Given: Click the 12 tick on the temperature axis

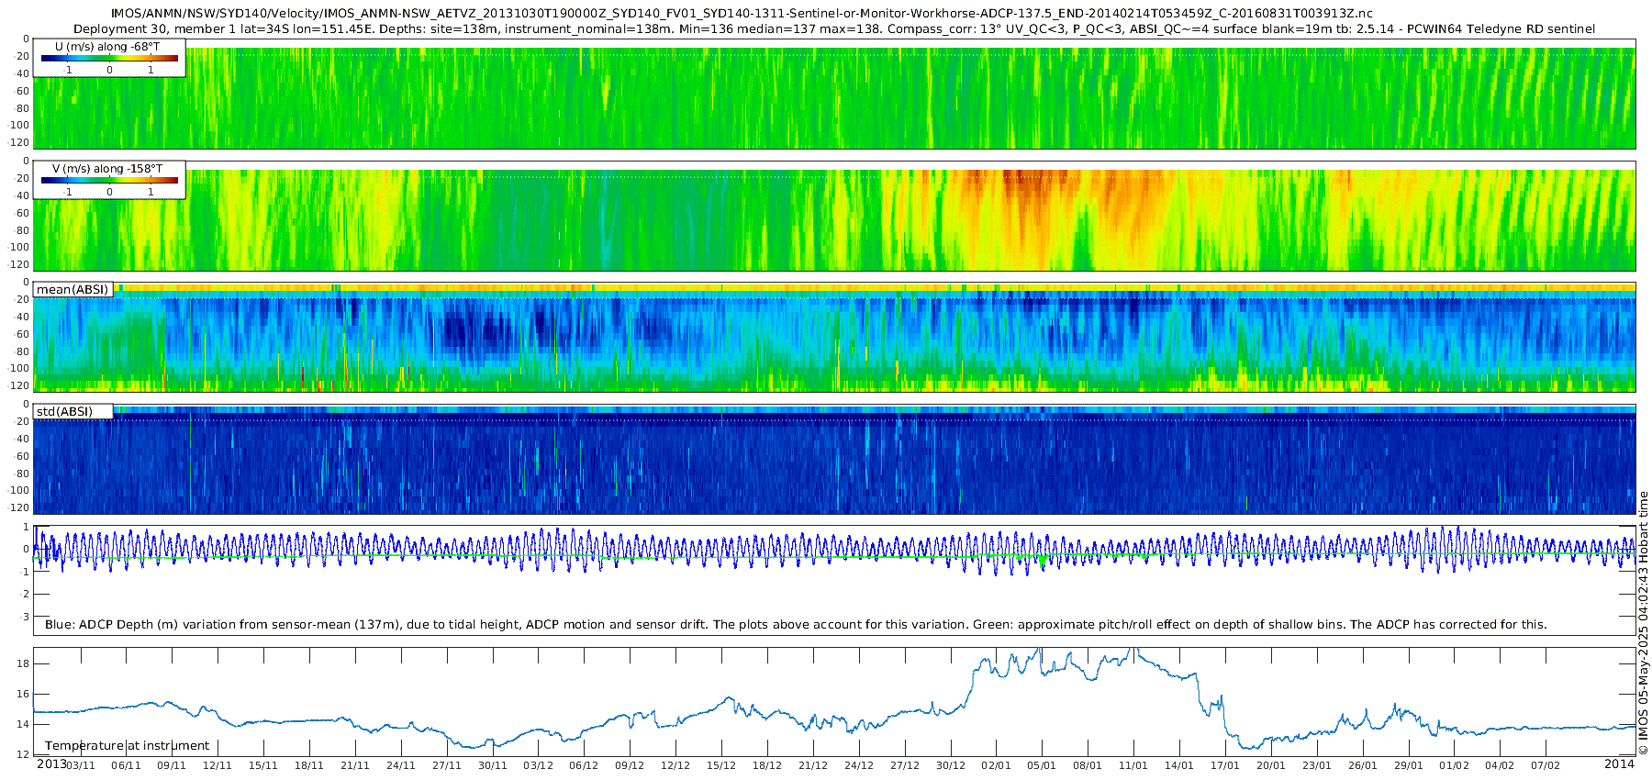Looking at the screenshot, I should click(24, 754).
